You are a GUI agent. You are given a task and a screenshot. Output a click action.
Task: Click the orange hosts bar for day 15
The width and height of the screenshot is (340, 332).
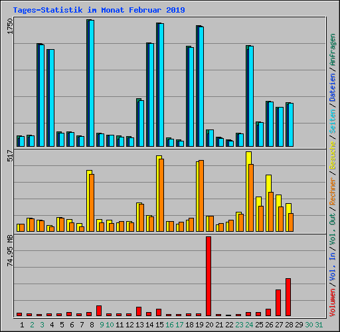pyautogui.click(x=161, y=195)
